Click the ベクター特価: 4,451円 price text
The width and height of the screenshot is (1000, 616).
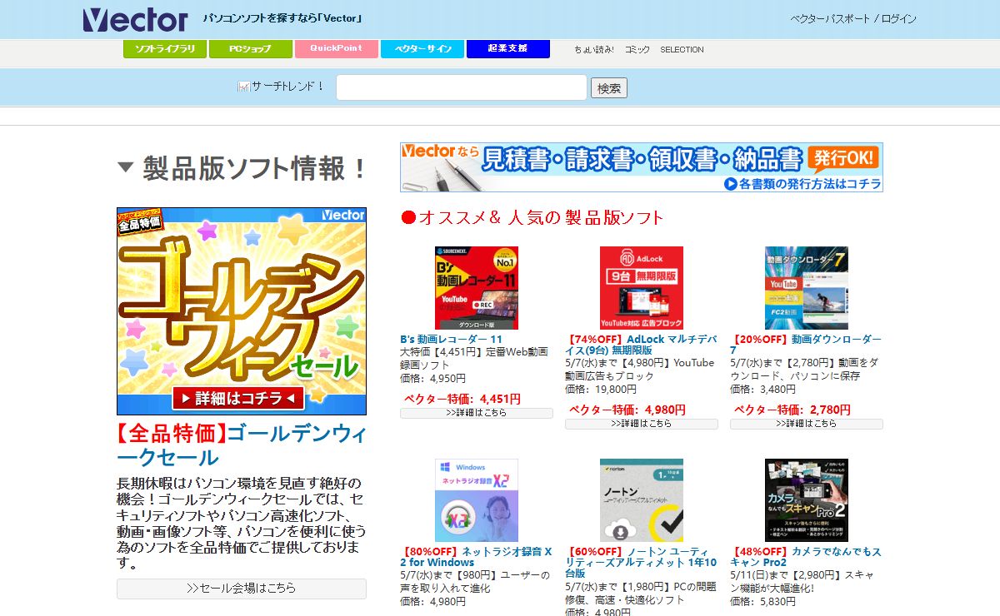(x=462, y=399)
